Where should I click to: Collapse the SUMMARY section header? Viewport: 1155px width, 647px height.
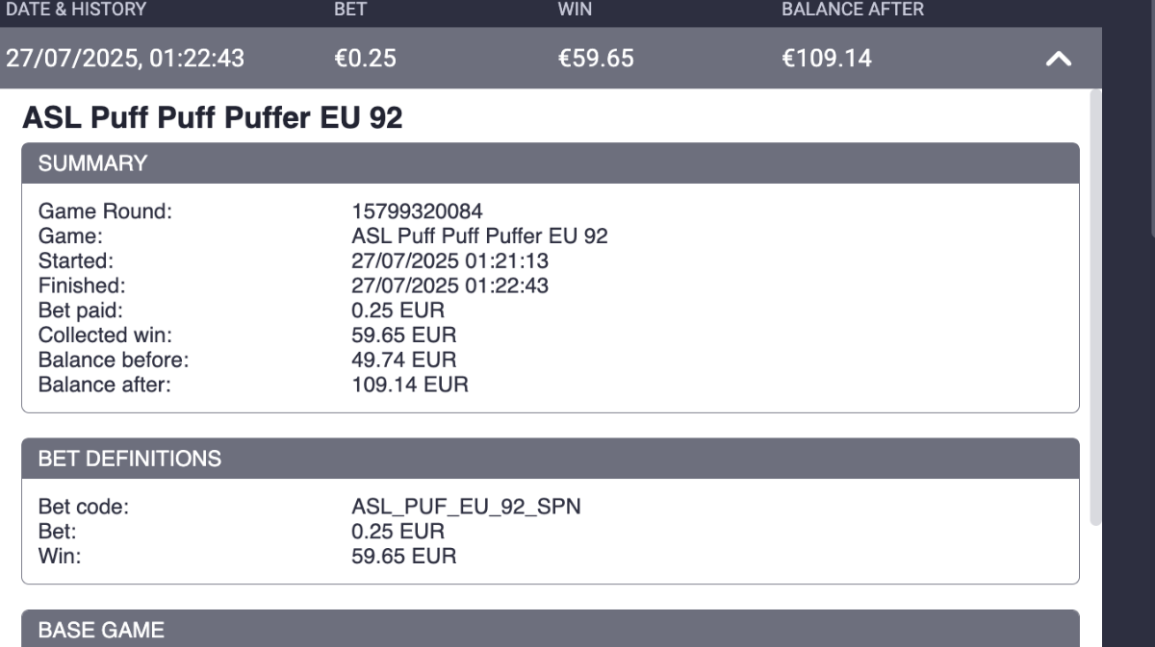(551, 163)
